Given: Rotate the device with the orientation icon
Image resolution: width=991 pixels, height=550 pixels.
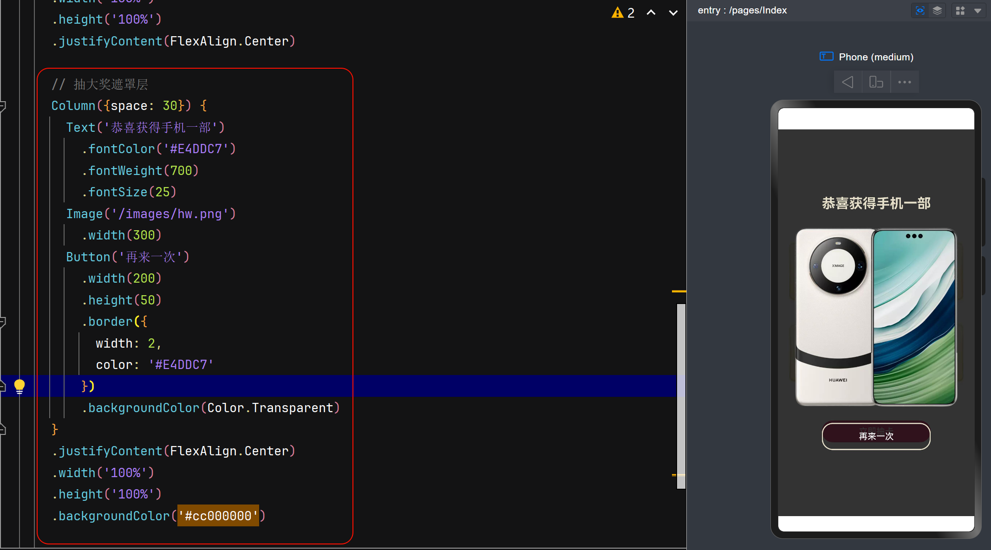Looking at the screenshot, I should point(876,82).
